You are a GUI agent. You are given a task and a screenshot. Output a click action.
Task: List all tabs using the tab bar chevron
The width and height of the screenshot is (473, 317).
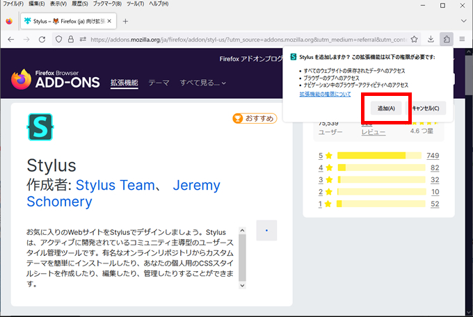click(x=464, y=21)
